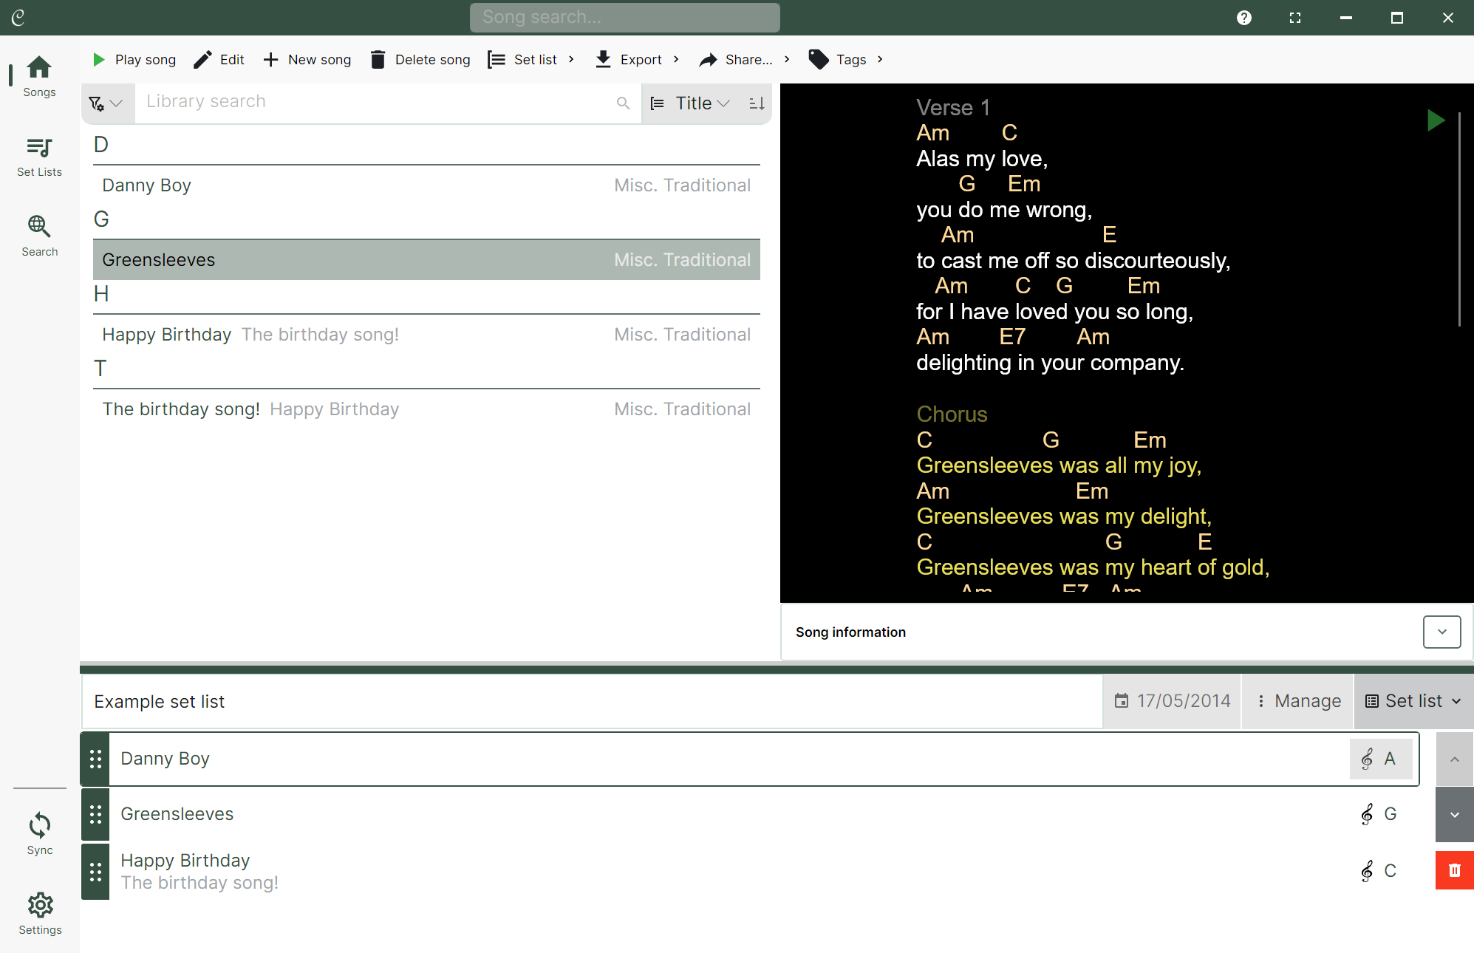Open the Songs home view
The height and width of the screenshot is (953, 1474).
click(39, 76)
